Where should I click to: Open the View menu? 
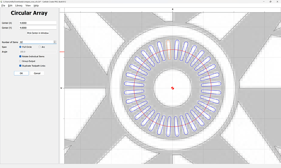tap(28, 6)
